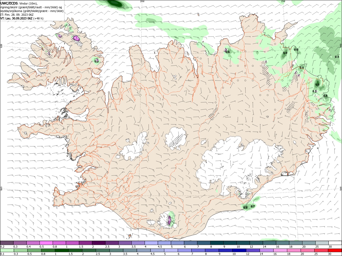Click the 0.8 value beside the 0.7 label
342x256 pixels.
coord(245,207)
